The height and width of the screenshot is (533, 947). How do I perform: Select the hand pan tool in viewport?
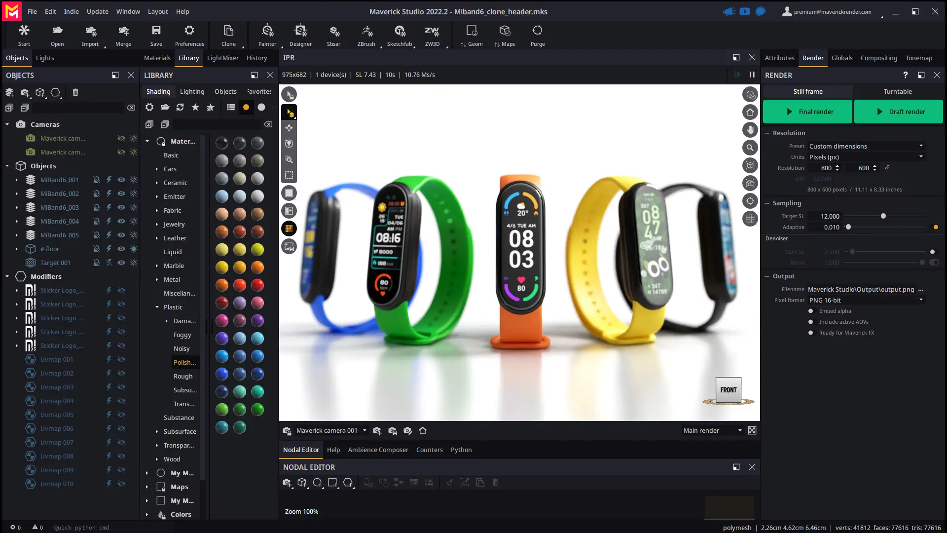pyautogui.click(x=750, y=130)
